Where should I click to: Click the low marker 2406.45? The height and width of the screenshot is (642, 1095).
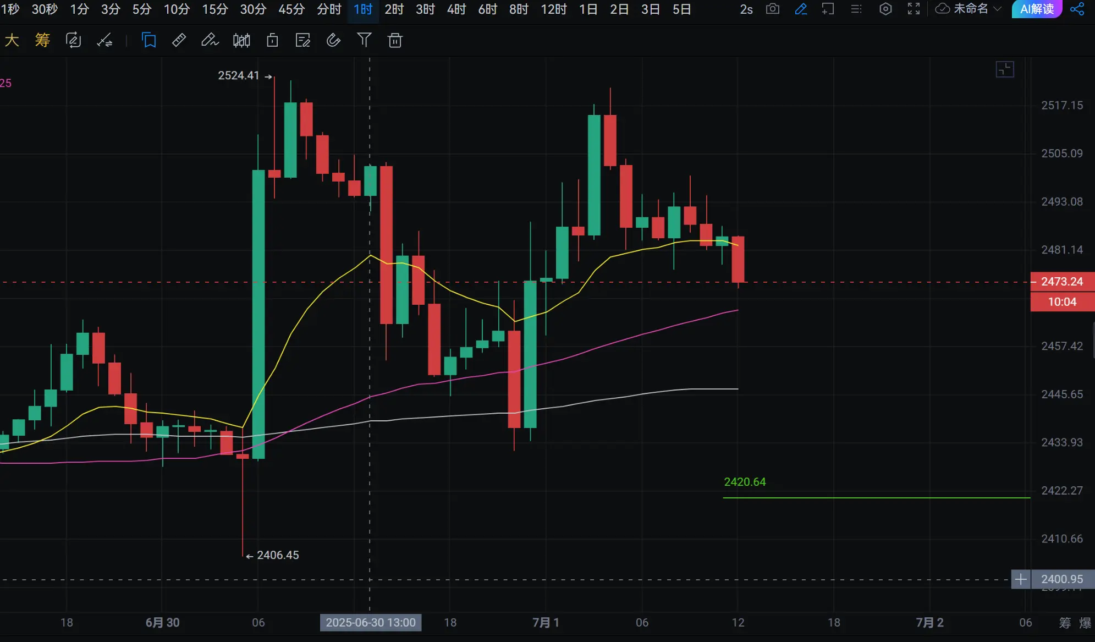pos(278,555)
